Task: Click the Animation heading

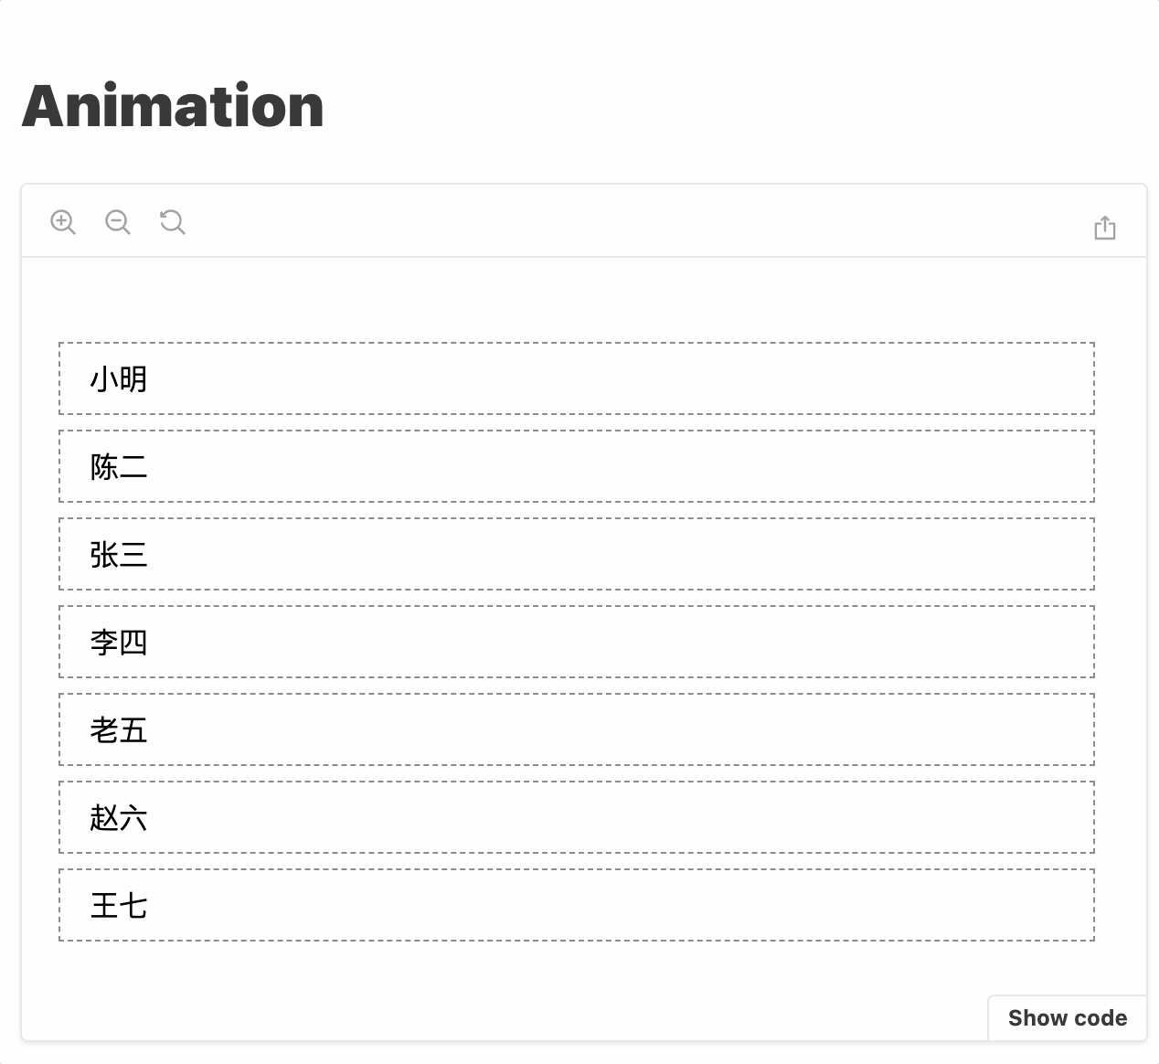Action: pyautogui.click(x=173, y=106)
